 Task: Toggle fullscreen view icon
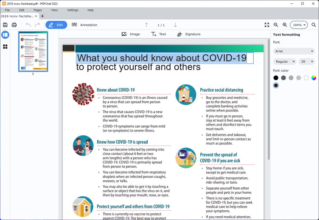(267, 25)
